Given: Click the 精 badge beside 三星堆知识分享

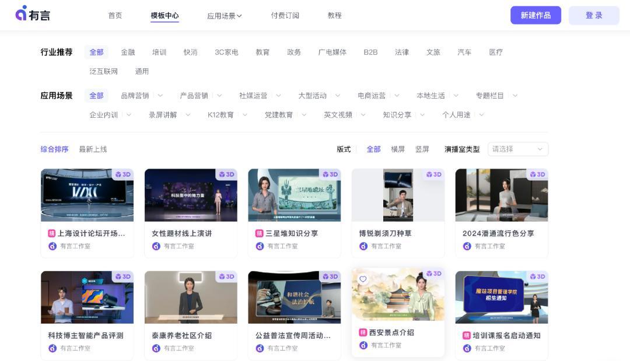Looking at the screenshot, I should [x=260, y=233].
